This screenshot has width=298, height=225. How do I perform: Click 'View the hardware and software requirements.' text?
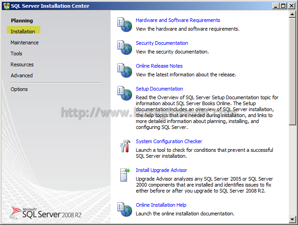pyautogui.click(x=187, y=29)
